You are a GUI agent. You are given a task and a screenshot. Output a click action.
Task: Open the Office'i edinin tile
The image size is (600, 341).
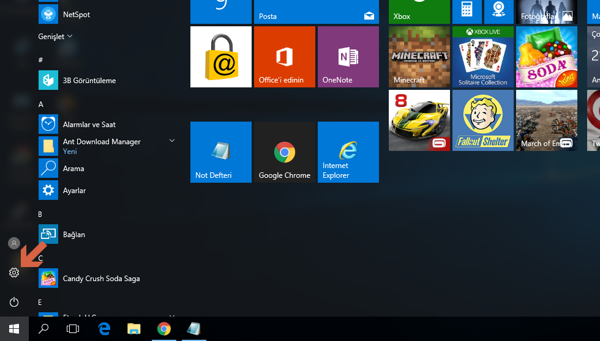click(x=285, y=57)
